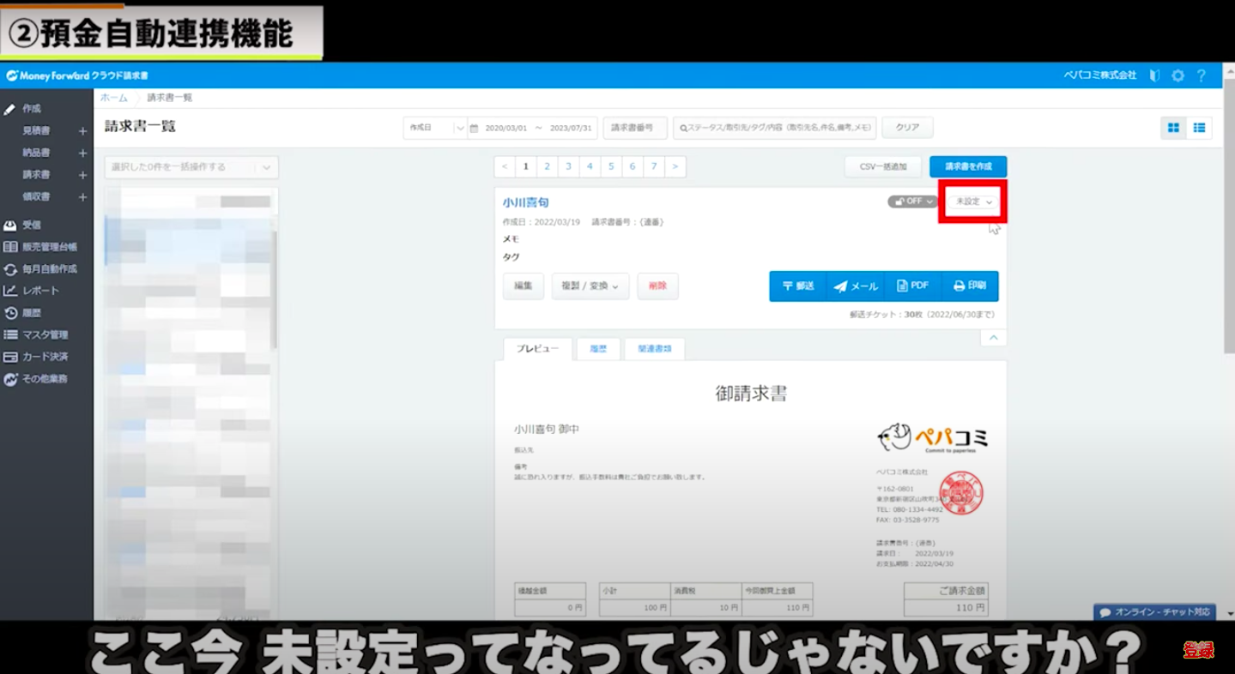Open the 作成日 date type dropdown
Viewport: 1235px width, 674px height.
tap(435, 128)
